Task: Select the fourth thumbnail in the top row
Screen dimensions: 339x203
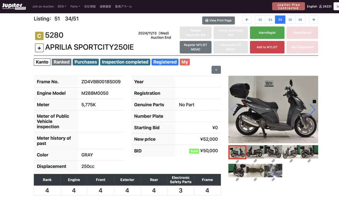Action: [291, 152]
